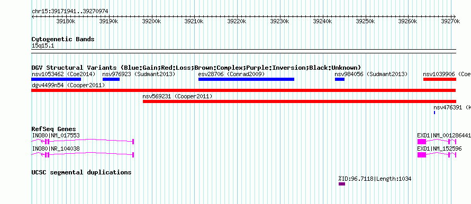The image size is (471, 204).
Task: Click the nsv476391 variant label
Action: (452, 107)
